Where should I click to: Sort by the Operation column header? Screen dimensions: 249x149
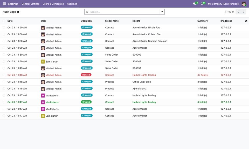point(86,21)
